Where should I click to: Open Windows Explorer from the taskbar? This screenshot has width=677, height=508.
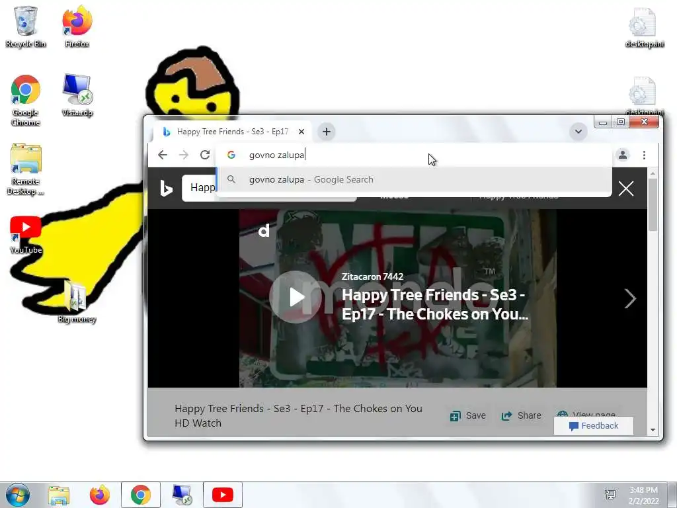[58, 495]
